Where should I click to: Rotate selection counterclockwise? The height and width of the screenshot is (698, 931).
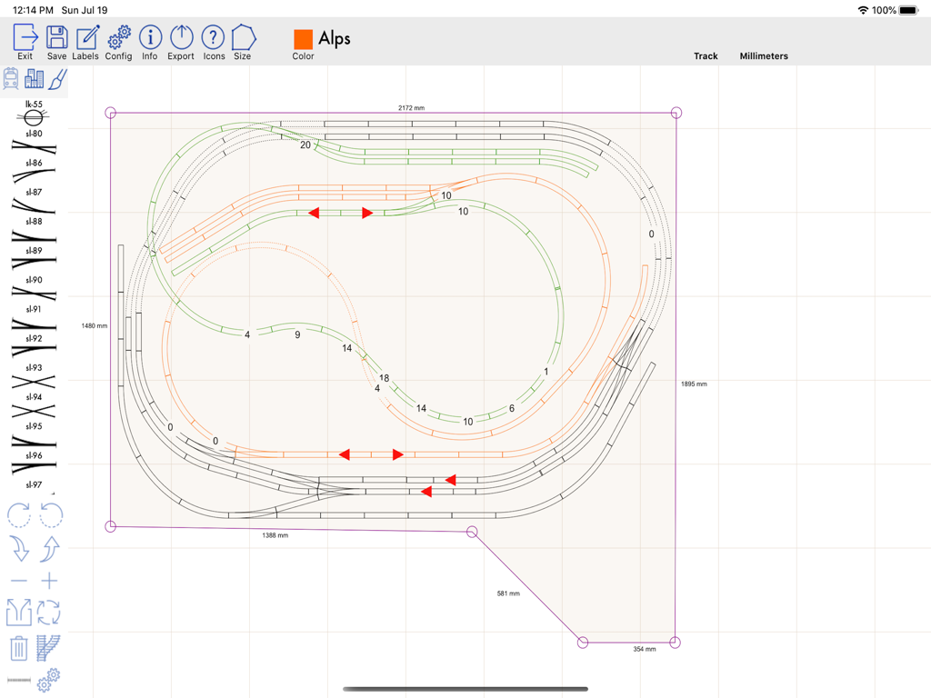(50, 514)
